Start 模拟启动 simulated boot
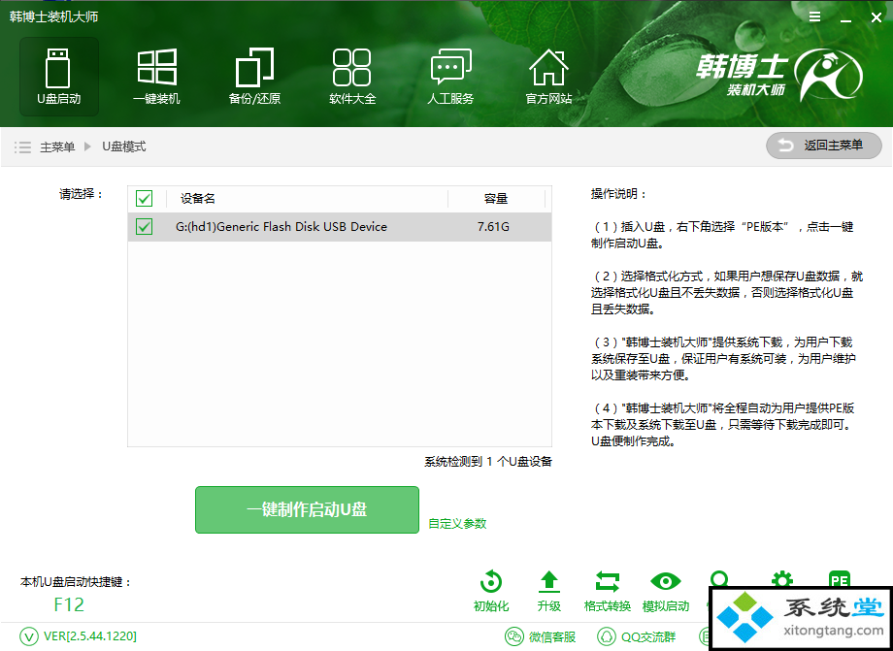 click(666, 591)
